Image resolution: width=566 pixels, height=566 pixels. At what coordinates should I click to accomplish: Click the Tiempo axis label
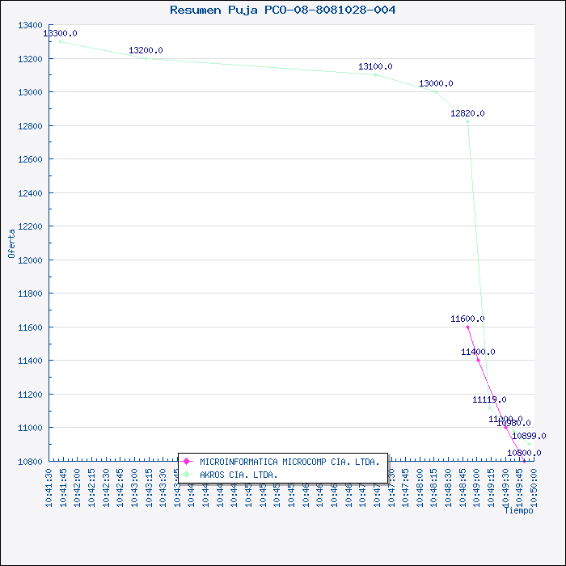[518, 511]
